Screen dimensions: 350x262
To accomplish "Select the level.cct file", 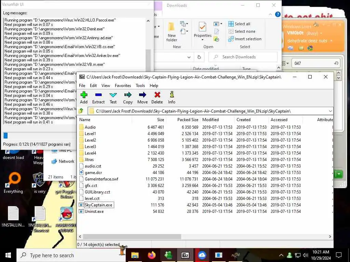I will (92, 198).
